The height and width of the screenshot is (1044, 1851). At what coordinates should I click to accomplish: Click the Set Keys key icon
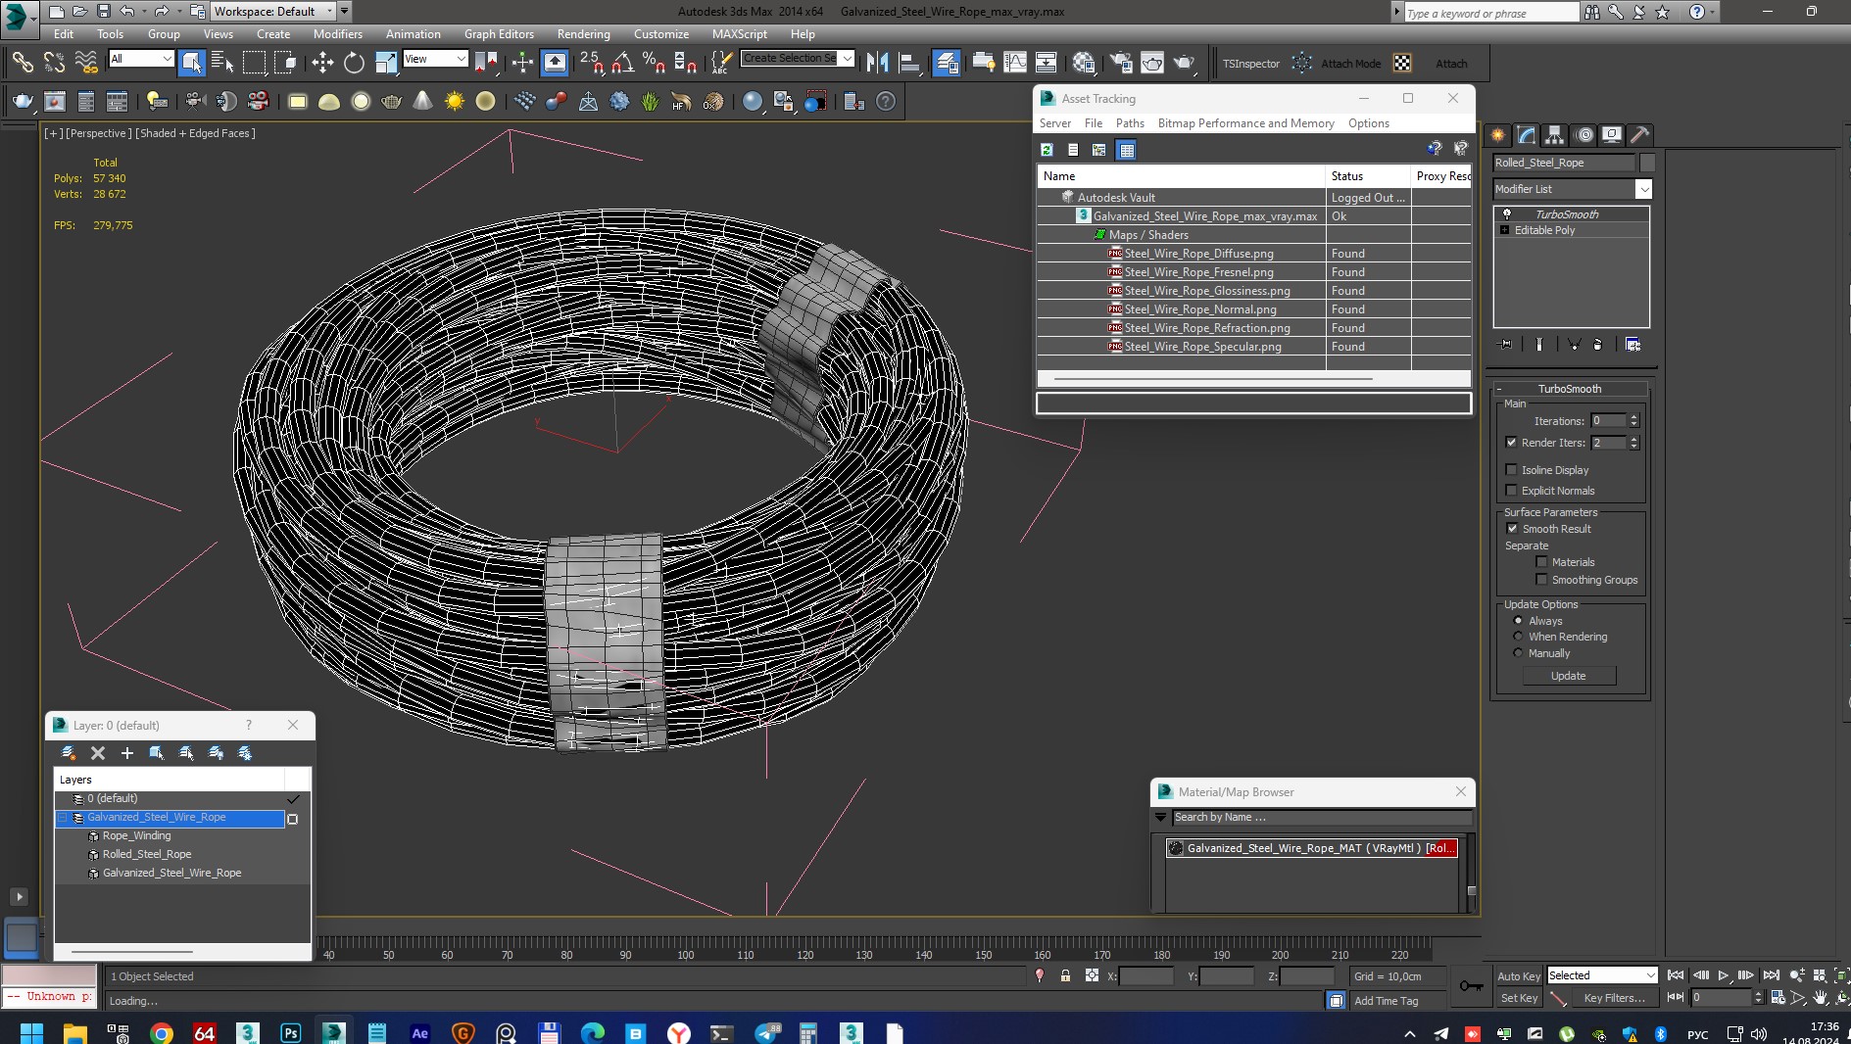1470,986
